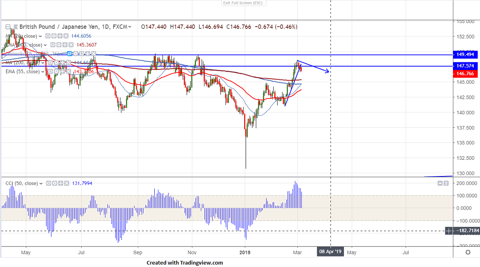
Task: Toggle visibility eye of MA (20, close)
Action: (48, 36)
